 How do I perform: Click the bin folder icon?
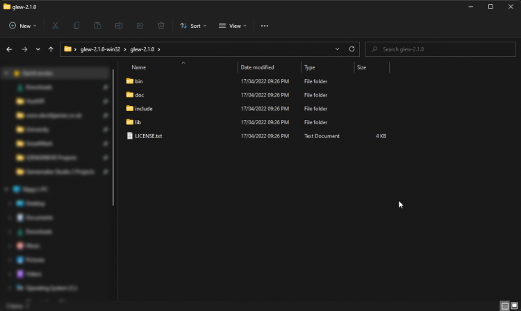[130, 81]
